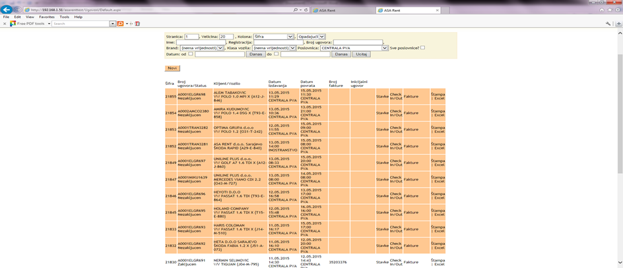Tick the Datum od checkbox
Image resolution: width=623 pixels, height=268 pixels.
tap(191, 54)
